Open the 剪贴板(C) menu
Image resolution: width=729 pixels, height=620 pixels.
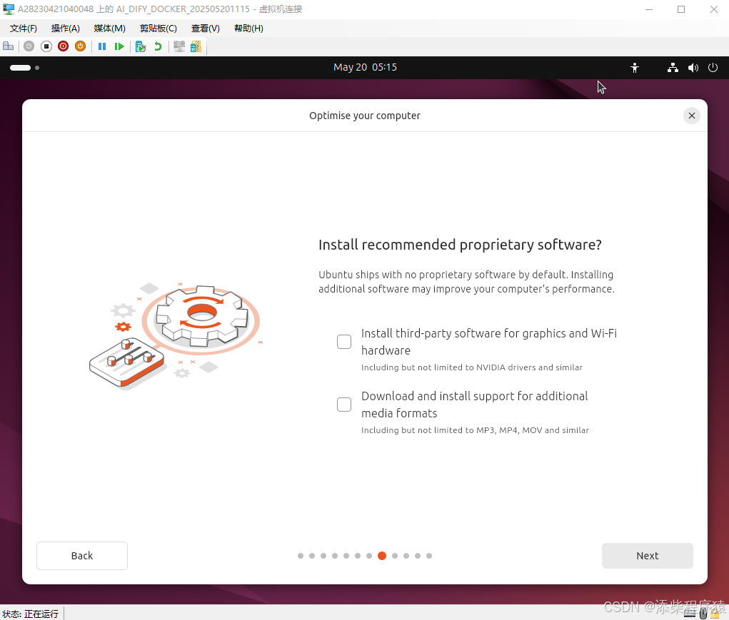pos(158,29)
